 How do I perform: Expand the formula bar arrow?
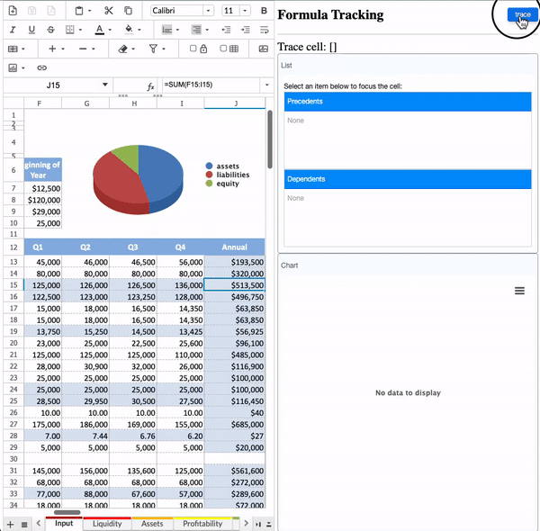pos(267,85)
